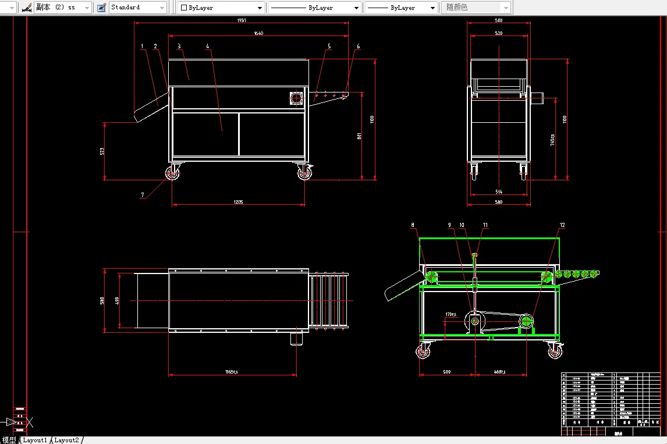This screenshot has height=444, width=667.
Task: Select the 509 dimension text in section view
Action: (446, 372)
